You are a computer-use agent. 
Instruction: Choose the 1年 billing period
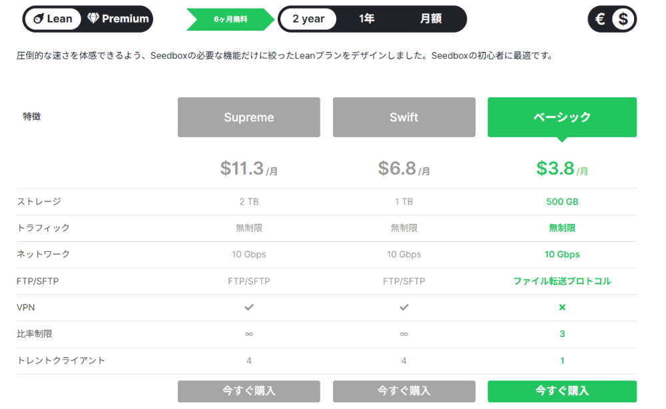[x=366, y=19]
